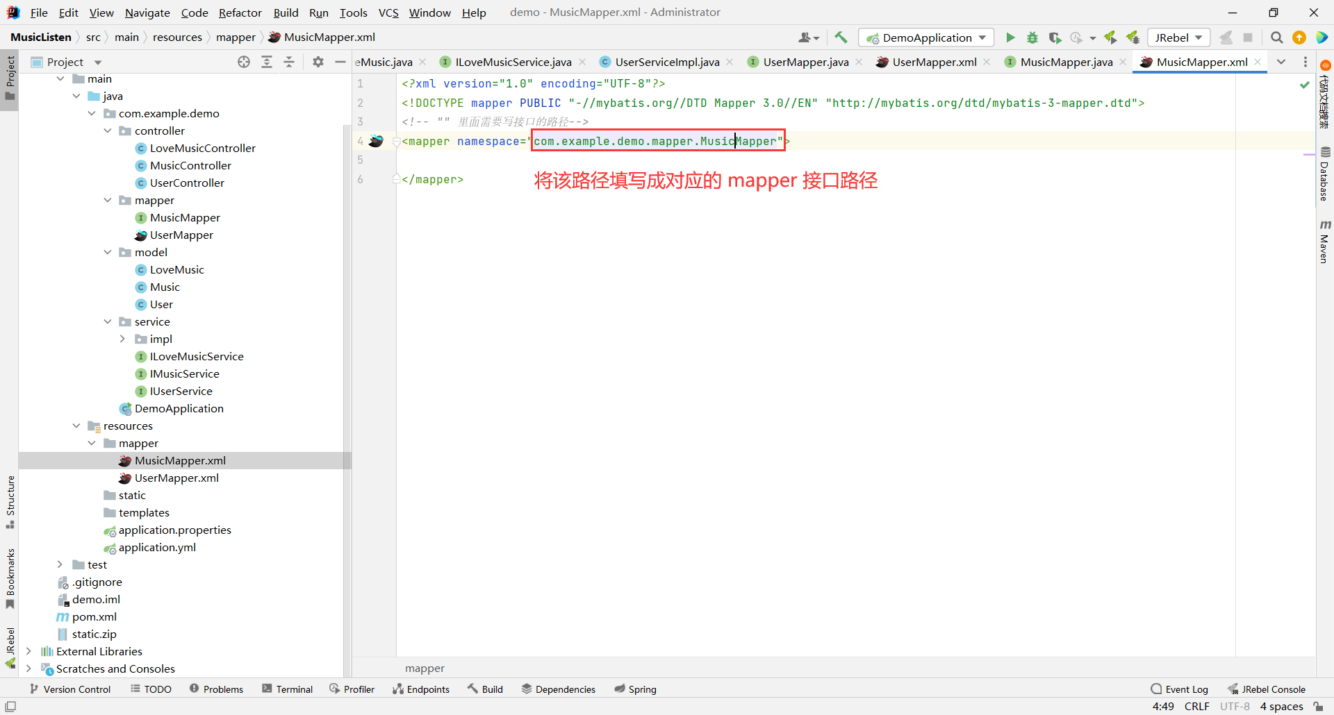Click the cursor position 4:49 indicator
The height and width of the screenshot is (715, 1334).
tap(1163, 707)
